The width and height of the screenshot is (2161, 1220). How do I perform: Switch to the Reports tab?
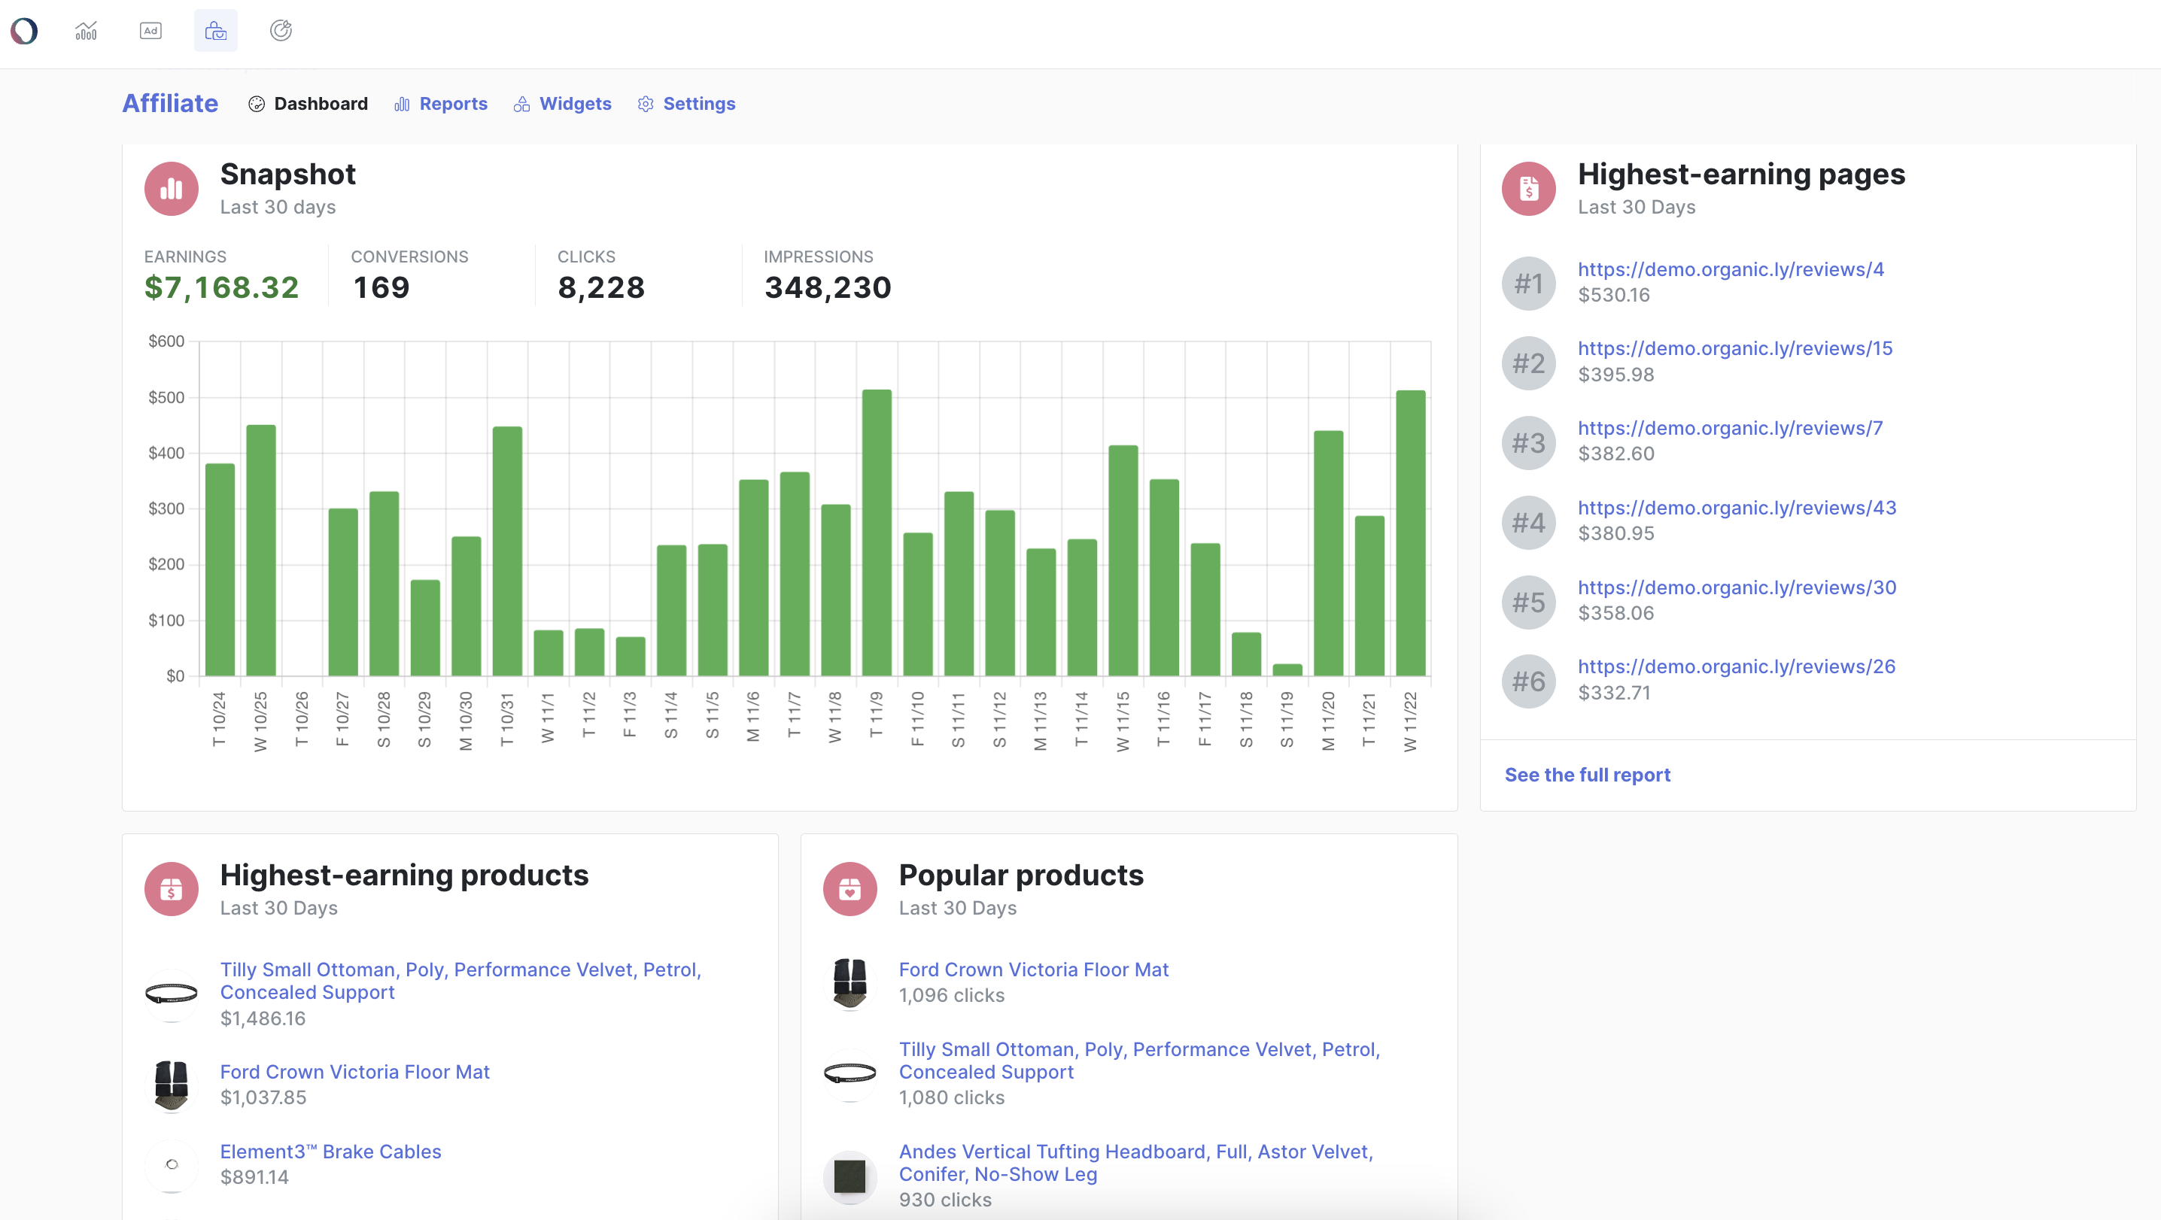coord(440,104)
